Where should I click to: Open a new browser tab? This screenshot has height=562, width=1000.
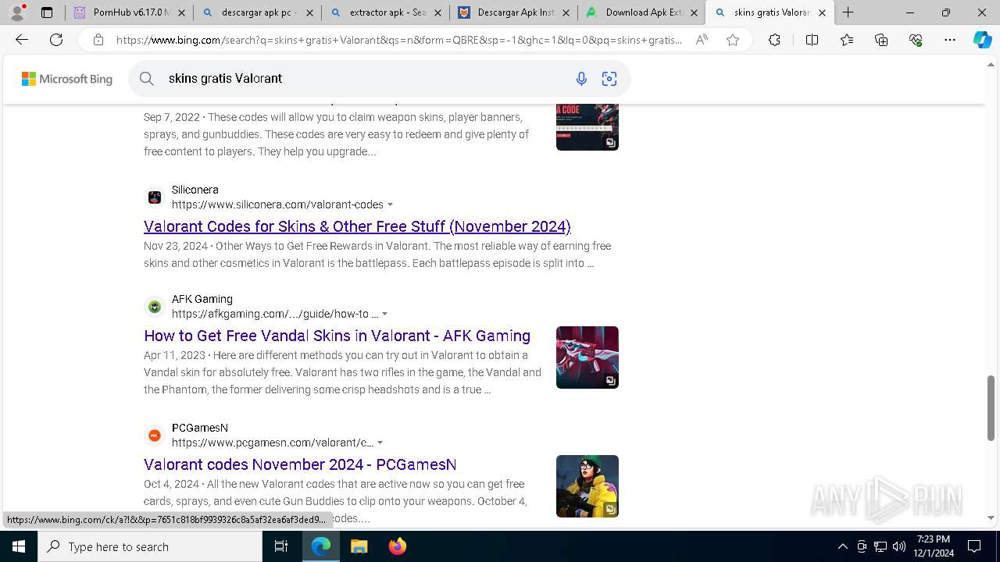tap(848, 12)
